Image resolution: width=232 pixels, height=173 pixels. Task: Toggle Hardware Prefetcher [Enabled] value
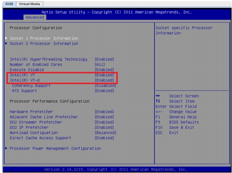pyautogui.click(x=104, y=112)
